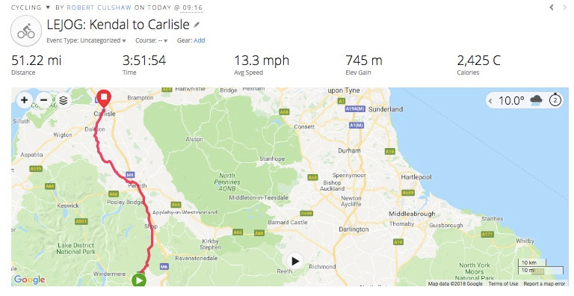This screenshot has height=296, width=574.
Task: Open the lap stopwatch icon on weather widget
Action: coord(555,100)
